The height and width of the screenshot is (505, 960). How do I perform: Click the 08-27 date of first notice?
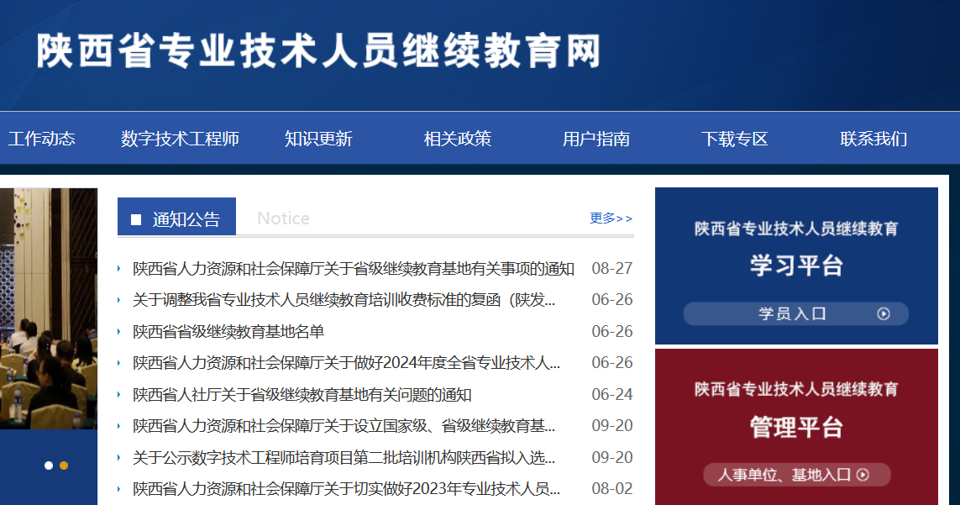point(612,268)
